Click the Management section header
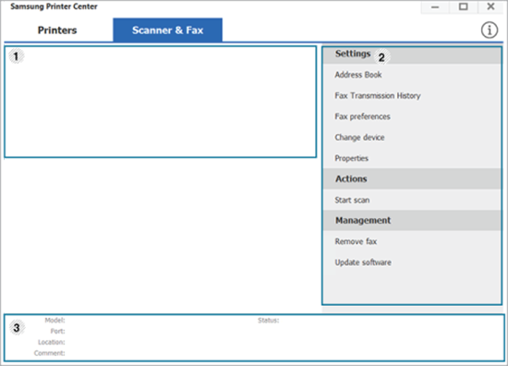This screenshot has width=508, height=366. [412, 221]
